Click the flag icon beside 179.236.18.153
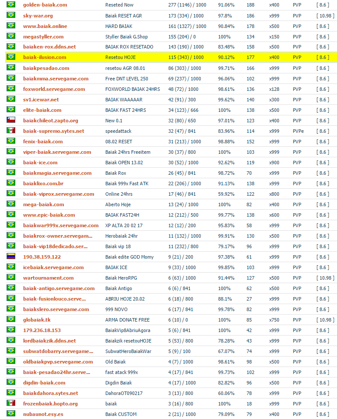The image size is (337, 419). tap(11, 330)
